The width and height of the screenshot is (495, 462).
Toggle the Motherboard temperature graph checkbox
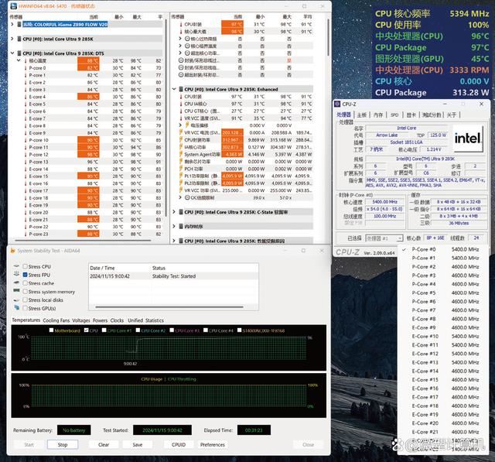50,330
